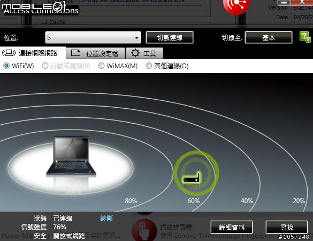This screenshot has width=313, height=241.
Task: Click the ThinkPad laptop image
Action: pyautogui.click(x=71, y=157)
